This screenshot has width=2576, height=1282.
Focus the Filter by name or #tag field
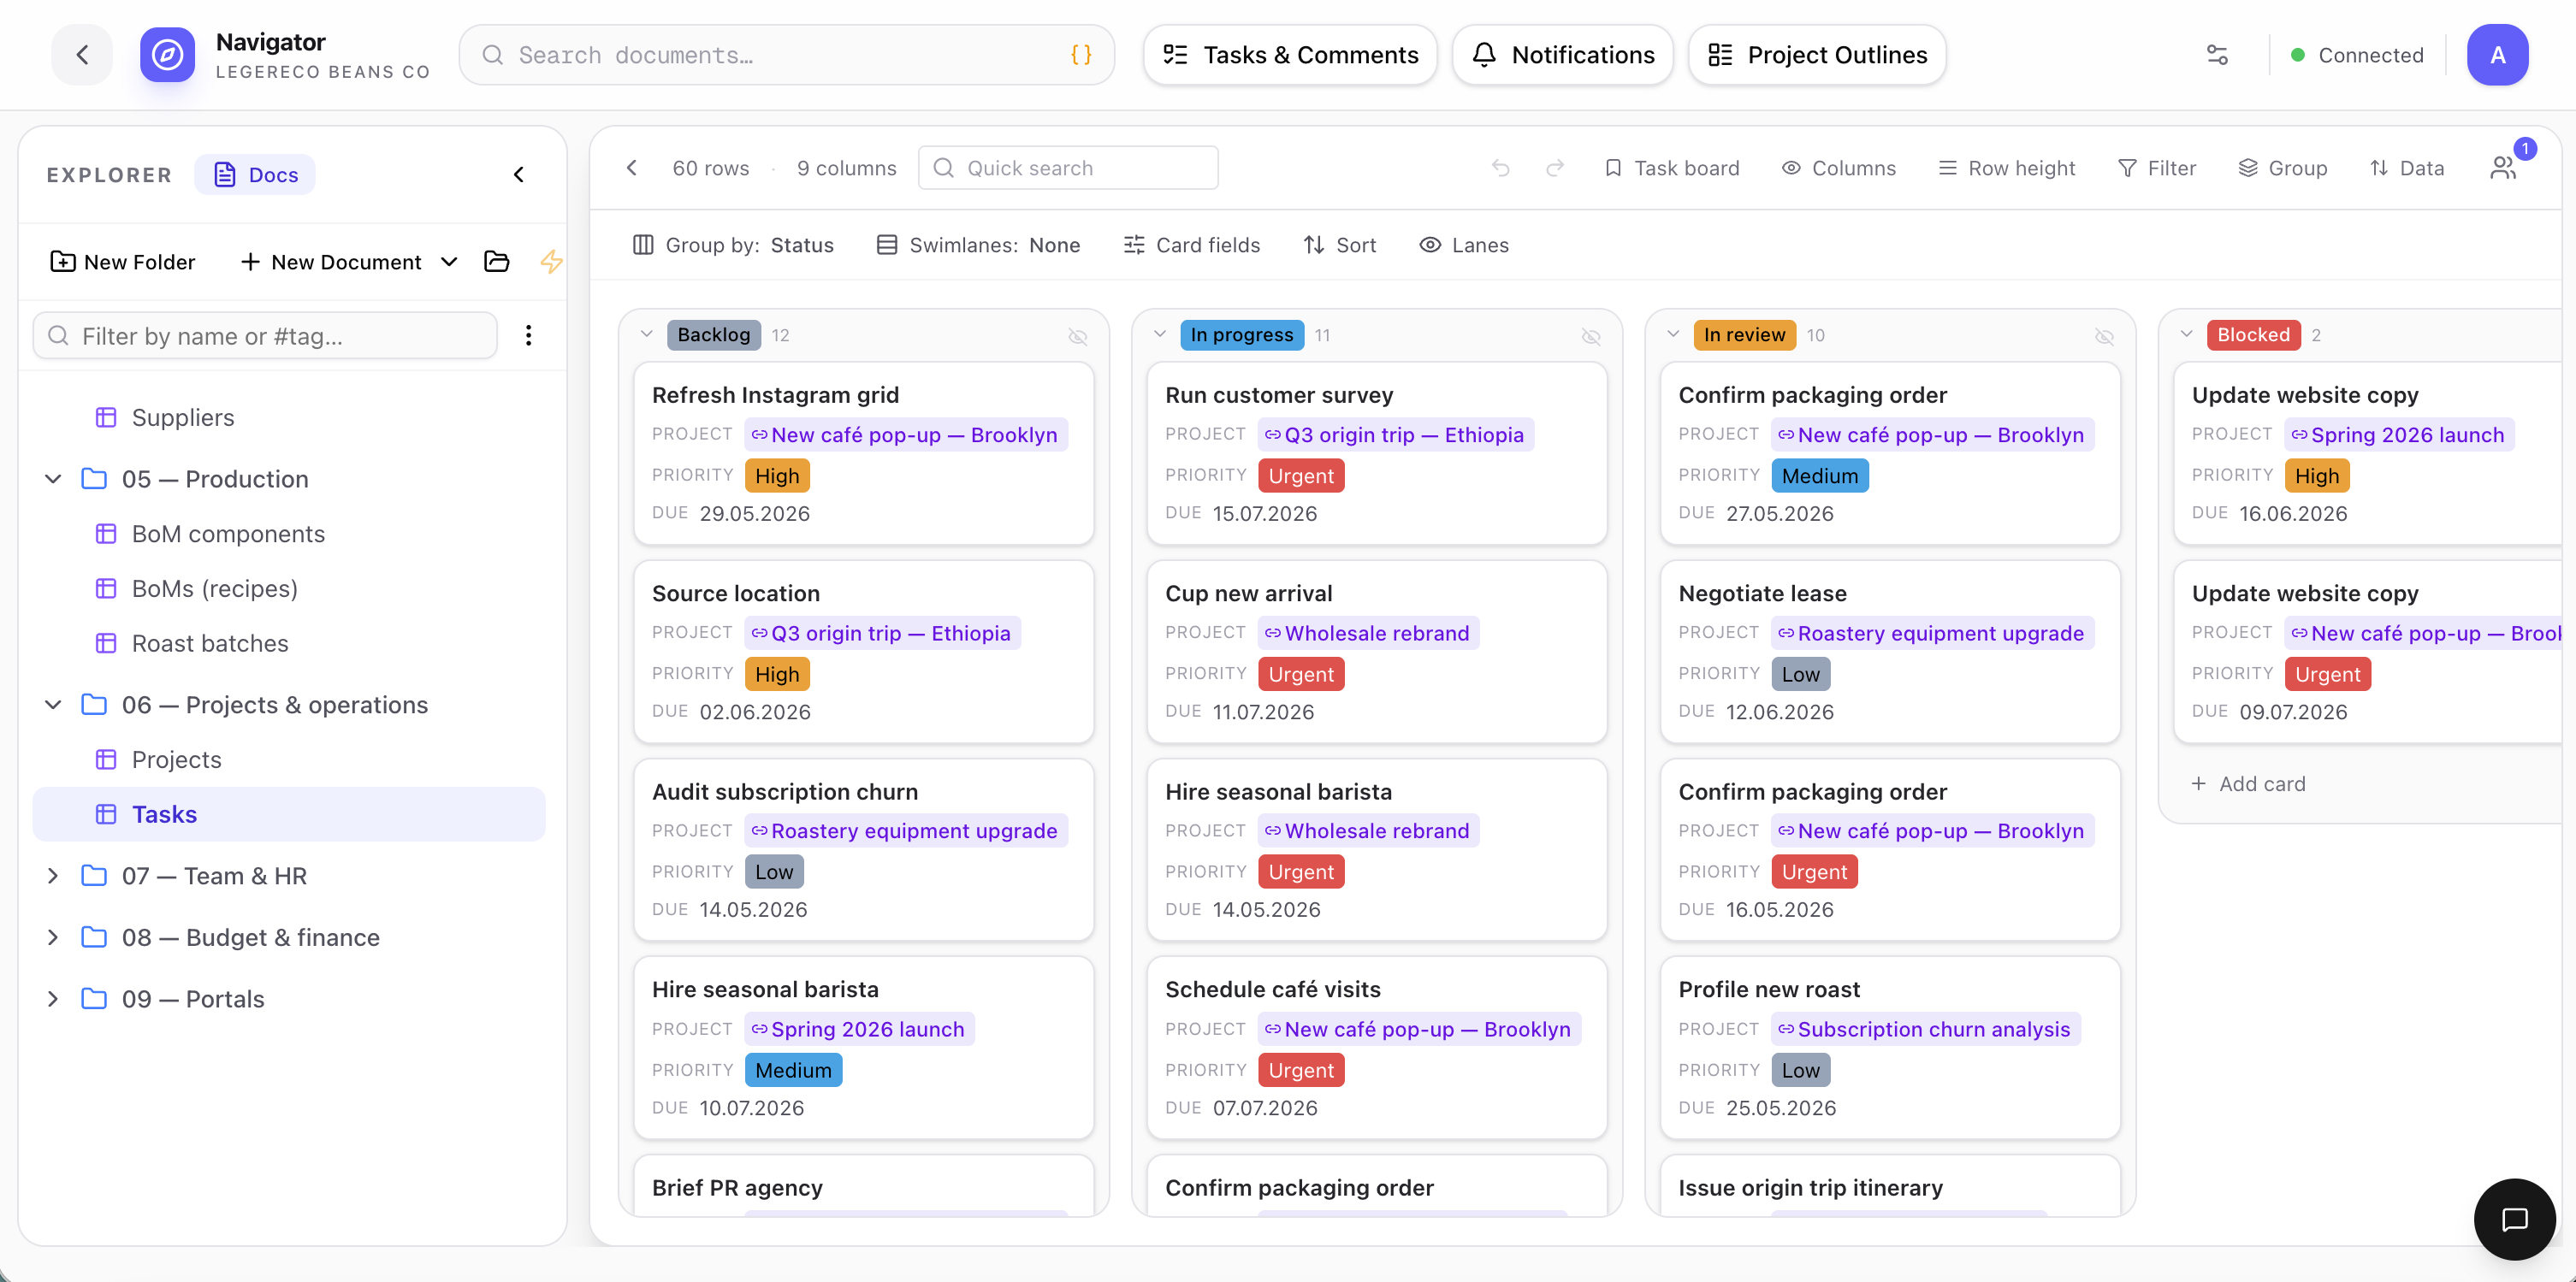coord(265,336)
